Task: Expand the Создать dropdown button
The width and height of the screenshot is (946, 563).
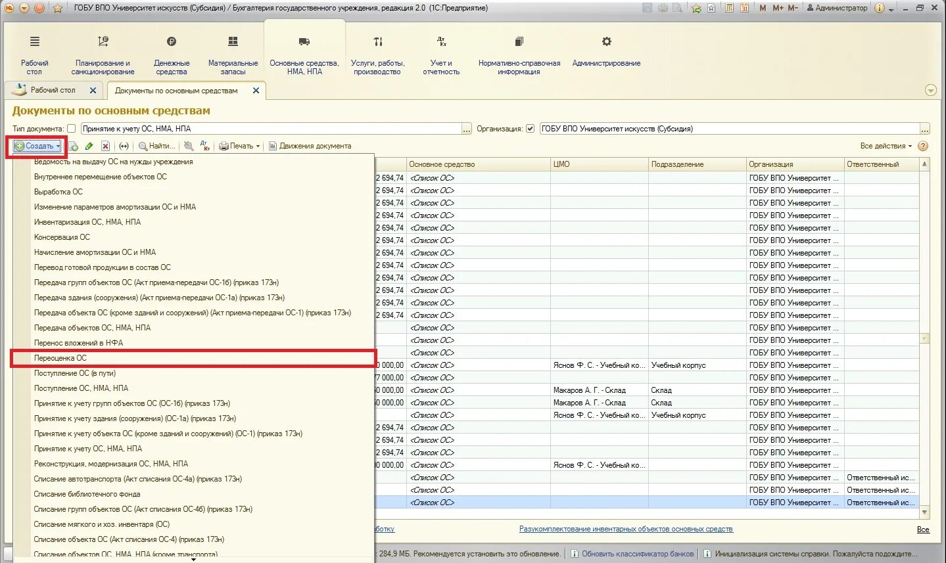Action: tap(37, 146)
